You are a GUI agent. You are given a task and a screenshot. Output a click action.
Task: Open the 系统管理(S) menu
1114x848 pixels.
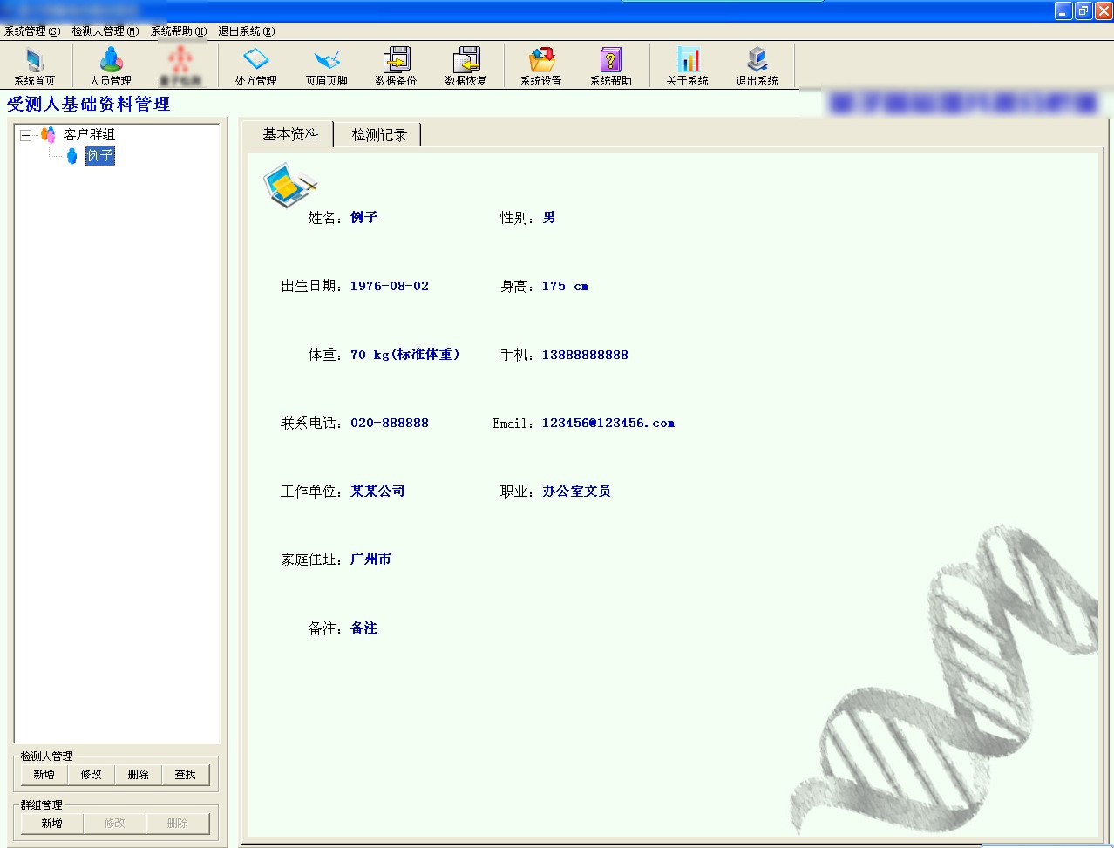tap(32, 31)
